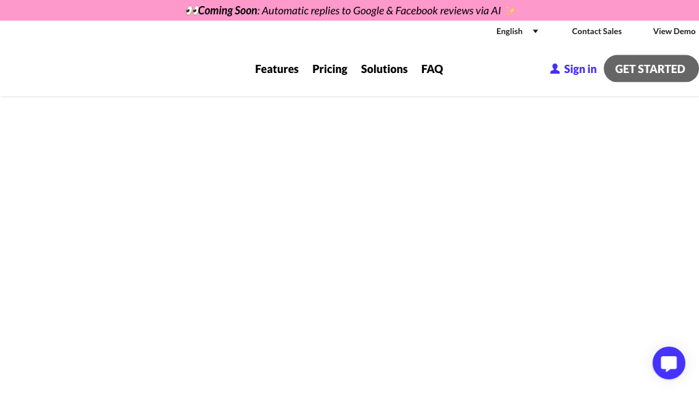Click the Sign in text link

(580, 69)
